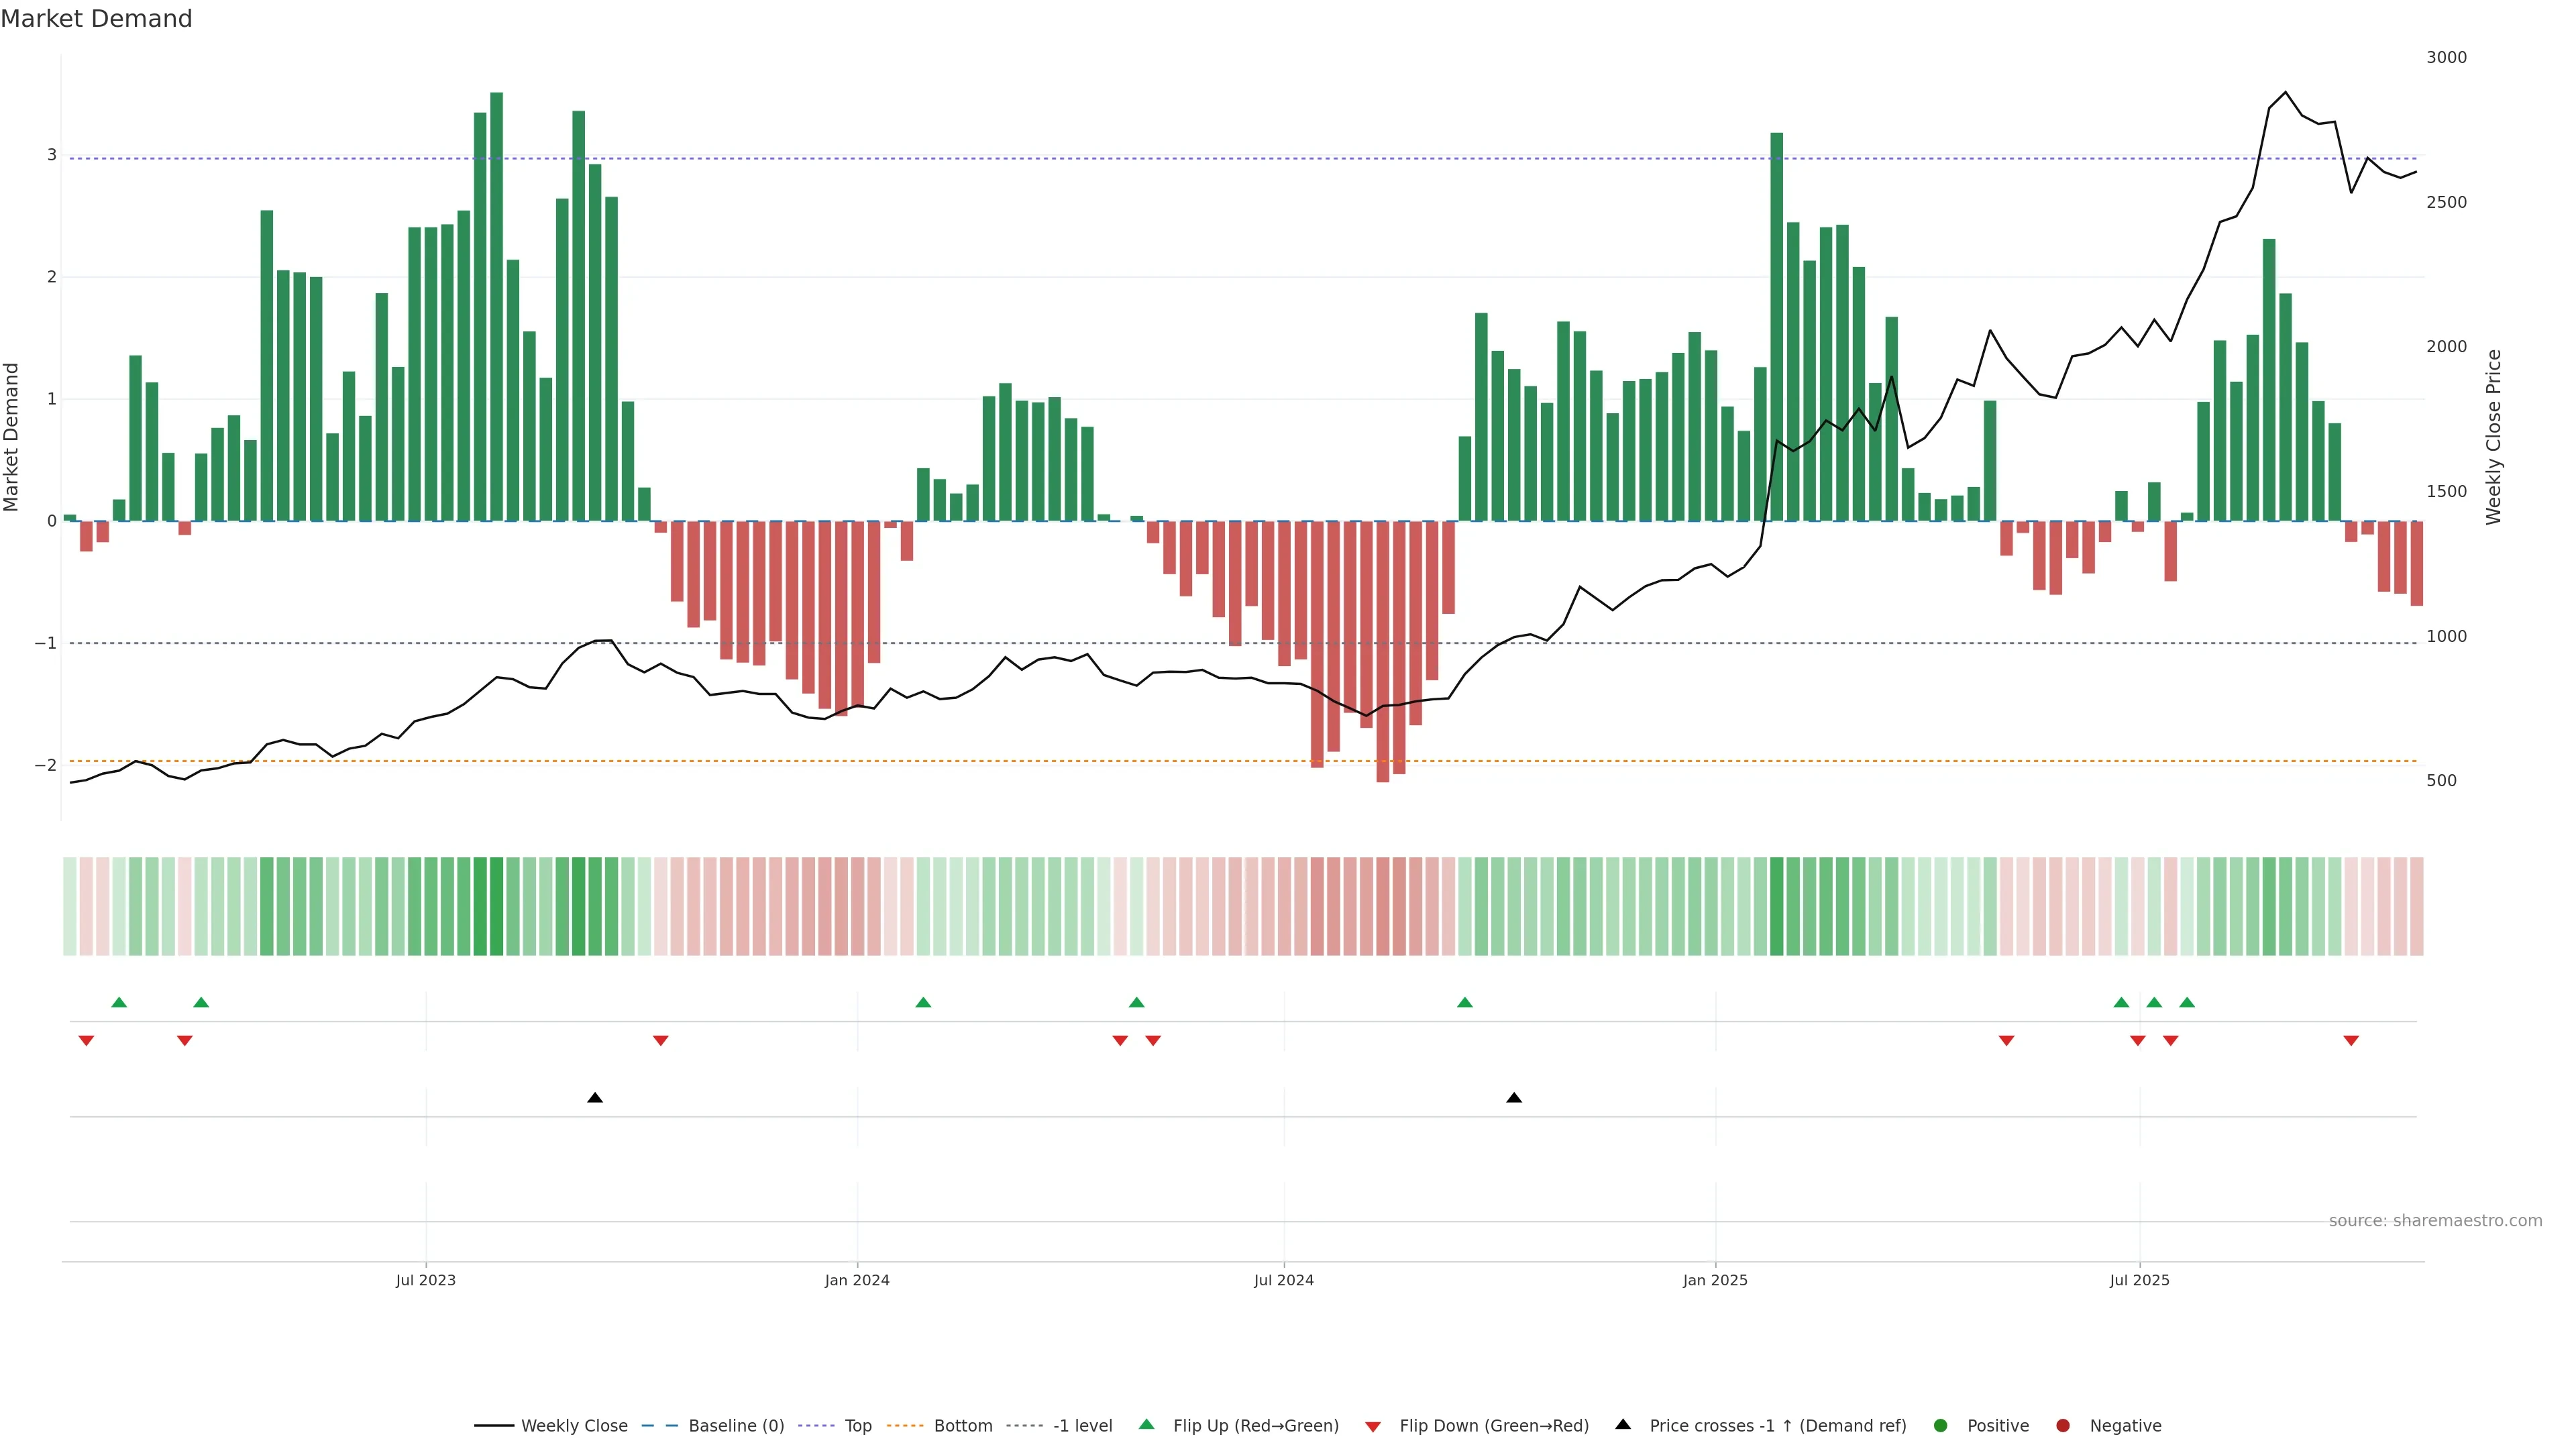Click the source: sharemaestro.com text
The image size is (2576, 1449).
tap(2435, 1220)
